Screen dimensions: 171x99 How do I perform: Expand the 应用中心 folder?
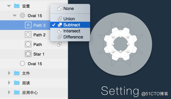(x=9, y=92)
